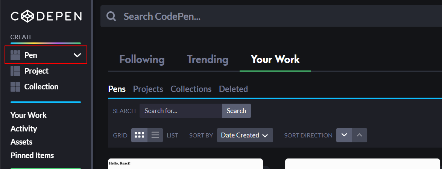Expand the Pen dropdown chevron

click(77, 55)
